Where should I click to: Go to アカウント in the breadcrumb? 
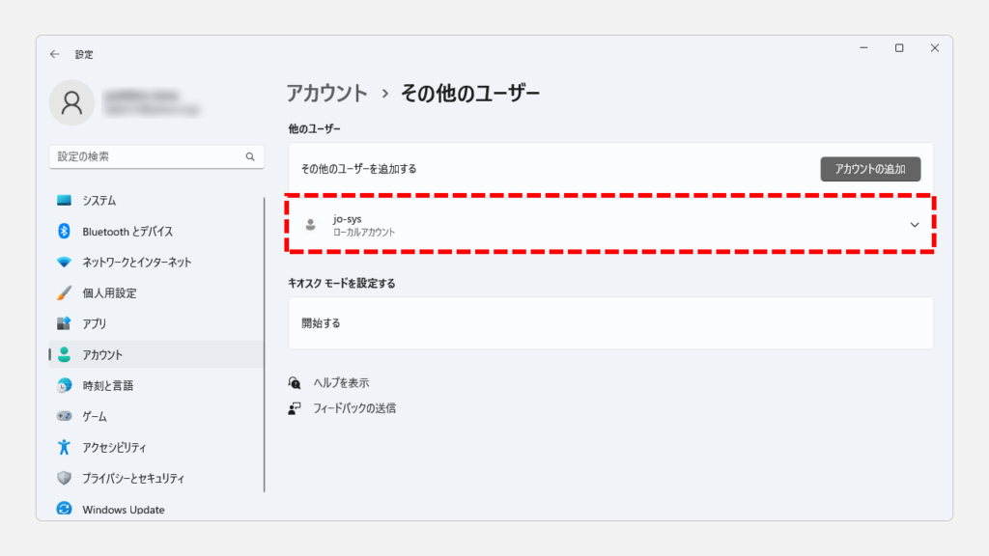coord(326,94)
